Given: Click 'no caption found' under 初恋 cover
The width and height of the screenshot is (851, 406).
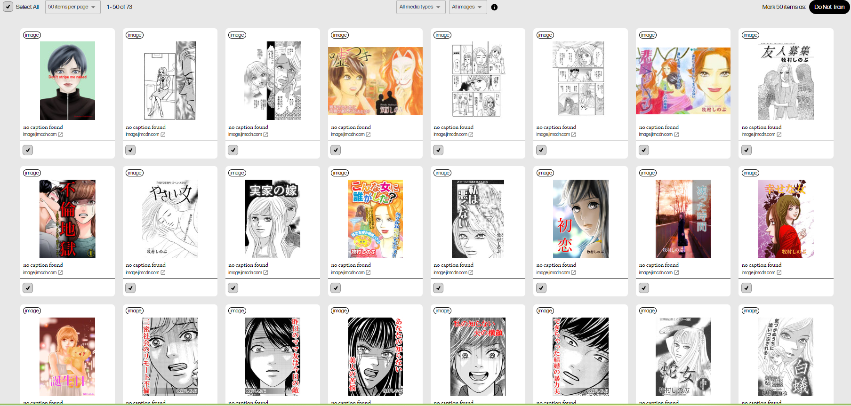Looking at the screenshot, I should pyautogui.click(x=556, y=265).
